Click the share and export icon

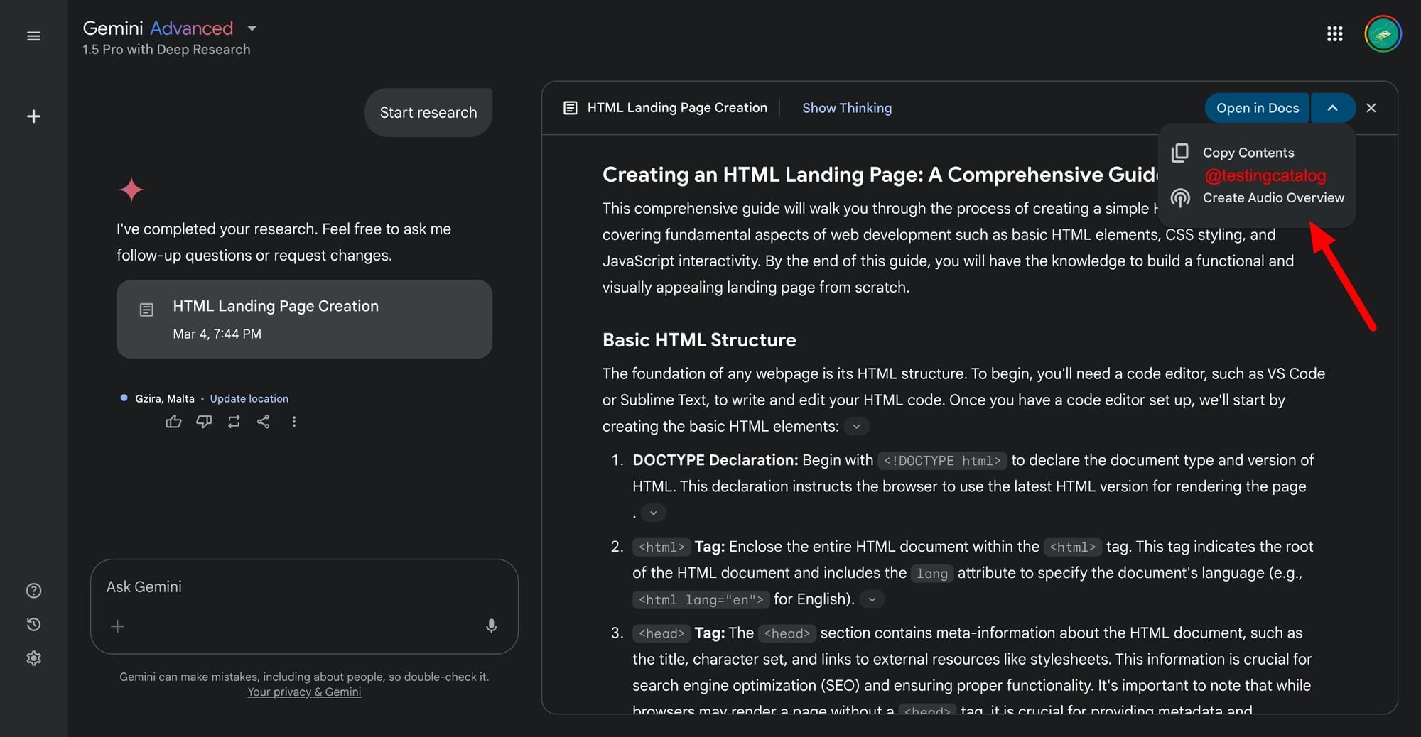[x=264, y=422]
